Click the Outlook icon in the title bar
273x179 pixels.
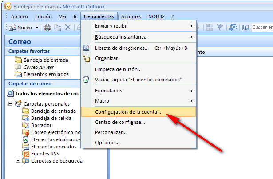pyautogui.click(x=8, y=6)
